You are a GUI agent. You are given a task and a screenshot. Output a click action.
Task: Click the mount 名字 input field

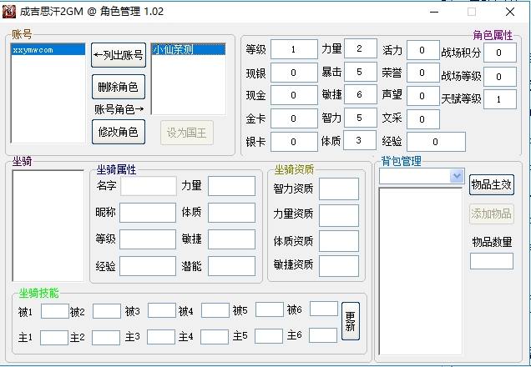(x=149, y=186)
